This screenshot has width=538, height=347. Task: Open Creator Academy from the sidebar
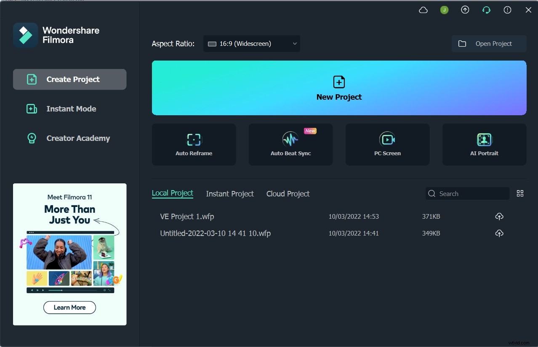coord(68,138)
